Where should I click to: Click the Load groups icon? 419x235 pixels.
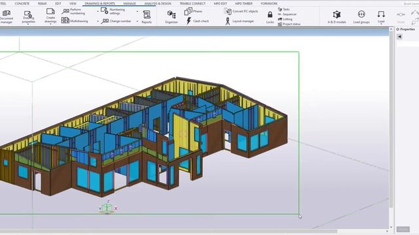[361, 14]
